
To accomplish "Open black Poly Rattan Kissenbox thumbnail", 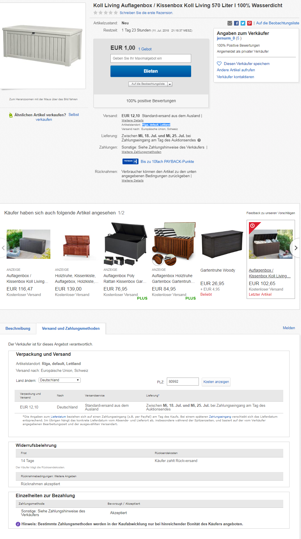I will point(125,244).
